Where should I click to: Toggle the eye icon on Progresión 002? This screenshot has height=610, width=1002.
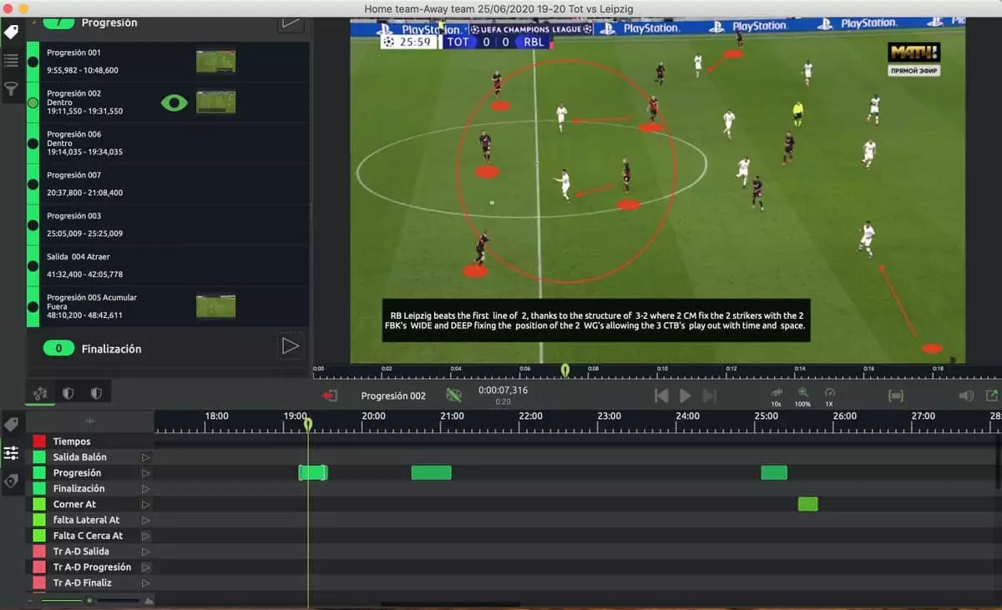pos(174,103)
